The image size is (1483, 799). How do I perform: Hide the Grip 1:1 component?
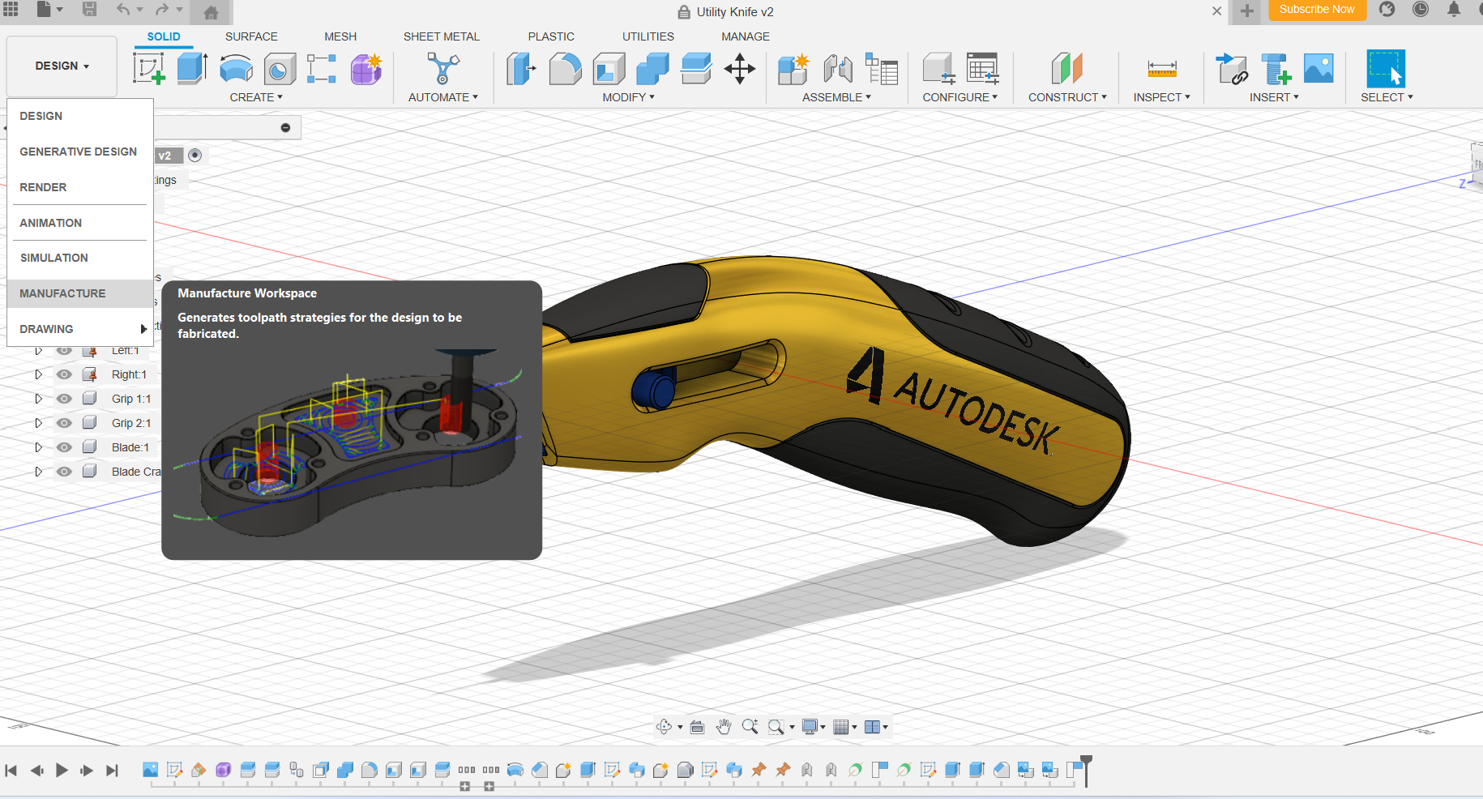[64, 399]
